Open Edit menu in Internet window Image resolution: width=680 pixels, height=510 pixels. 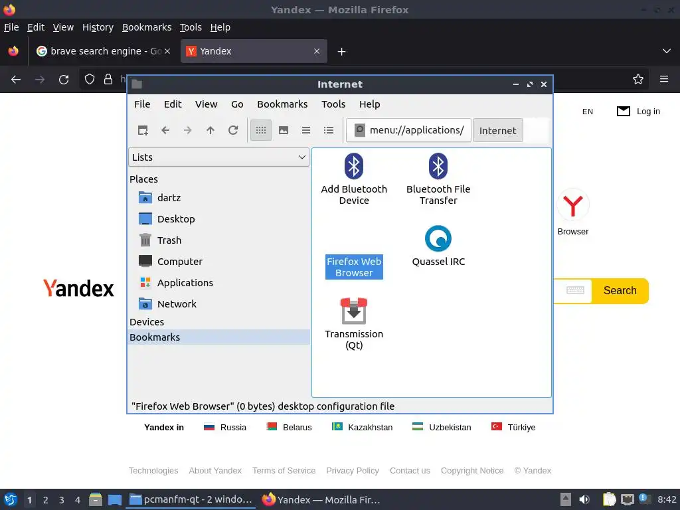173,104
